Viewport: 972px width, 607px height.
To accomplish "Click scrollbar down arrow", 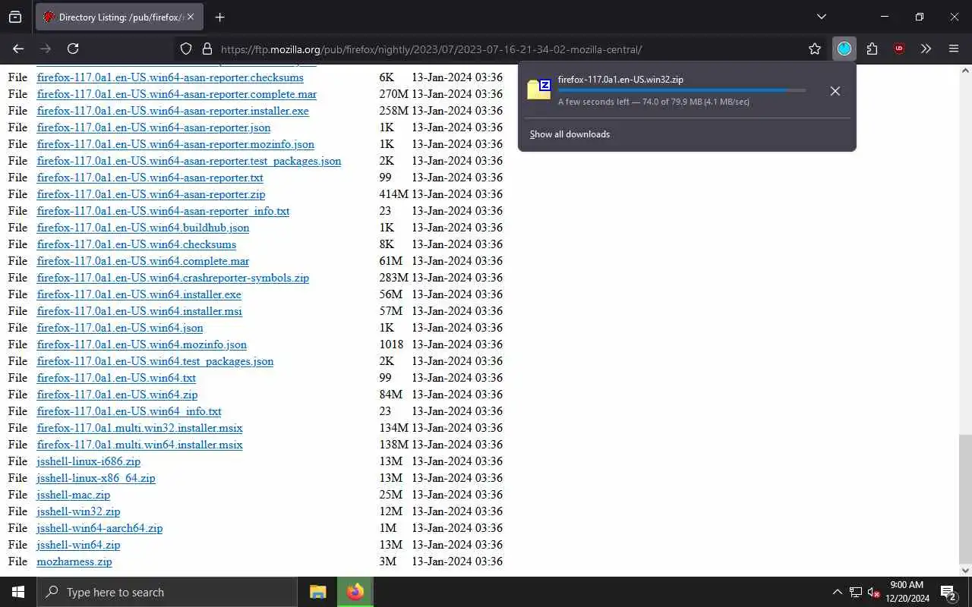I will click(965, 571).
